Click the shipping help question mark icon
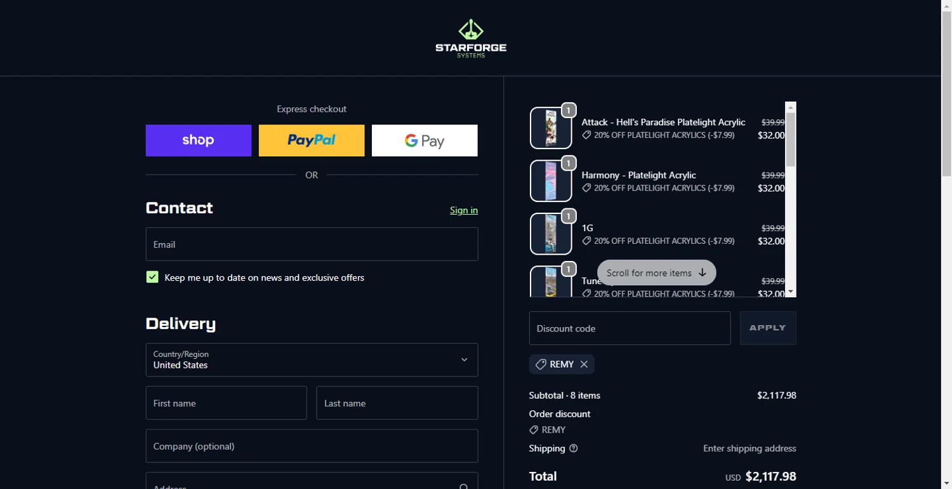This screenshot has height=489, width=952. (x=574, y=448)
